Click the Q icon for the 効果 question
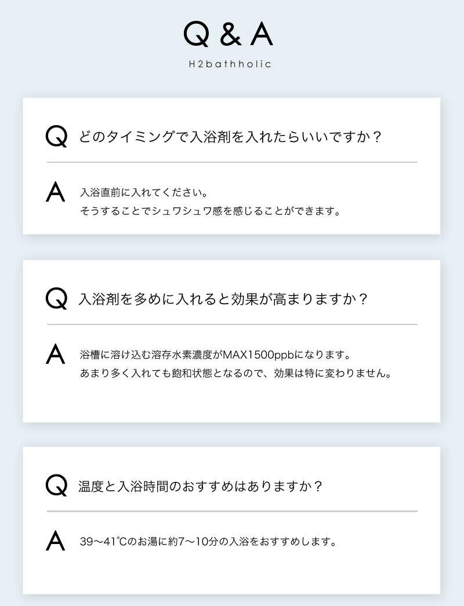 click(56, 299)
